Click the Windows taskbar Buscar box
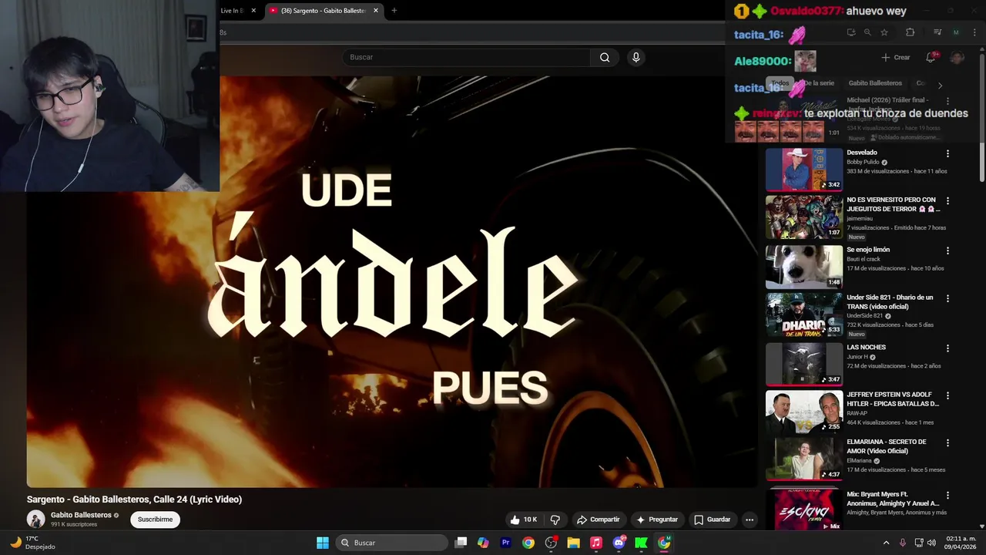The height and width of the screenshot is (555, 986). pos(393,543)
